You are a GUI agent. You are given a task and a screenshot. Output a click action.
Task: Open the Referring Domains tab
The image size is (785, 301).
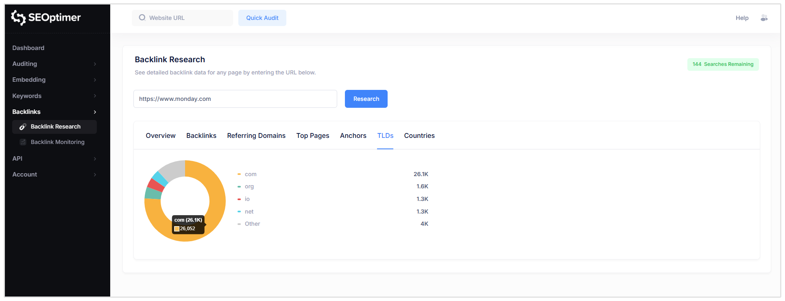(256, 136)
